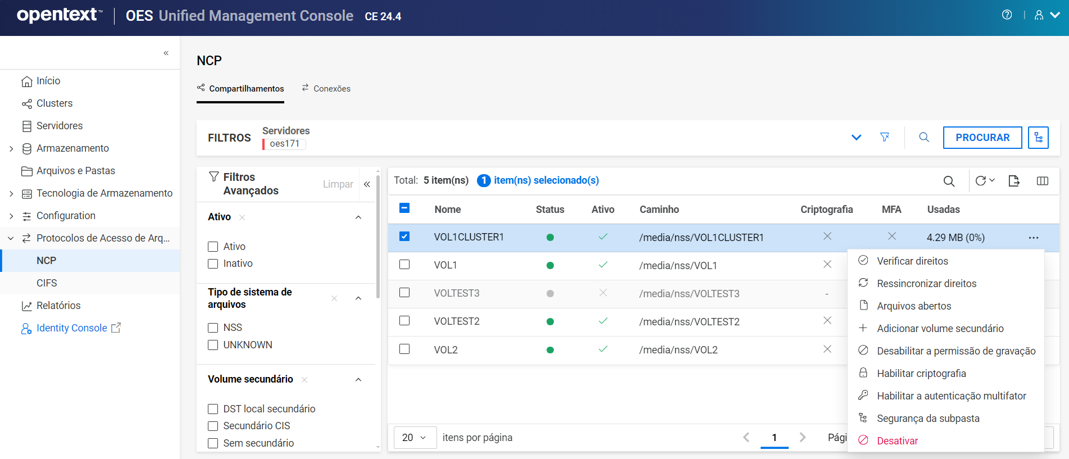Viewport: 1069px width, 459px height.
Task: Tick the NSS file system checkbox
Action: tap(213, 328)
